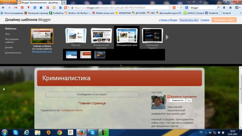Screen dimensions: 242x136
Task: Choose the 'Простая' template thumbnail
Action: [76, 36]
